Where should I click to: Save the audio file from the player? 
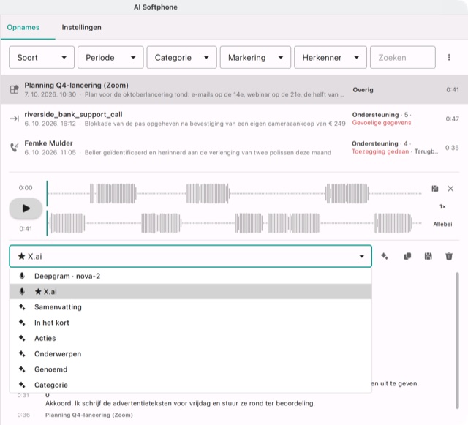tap(435, 189)
